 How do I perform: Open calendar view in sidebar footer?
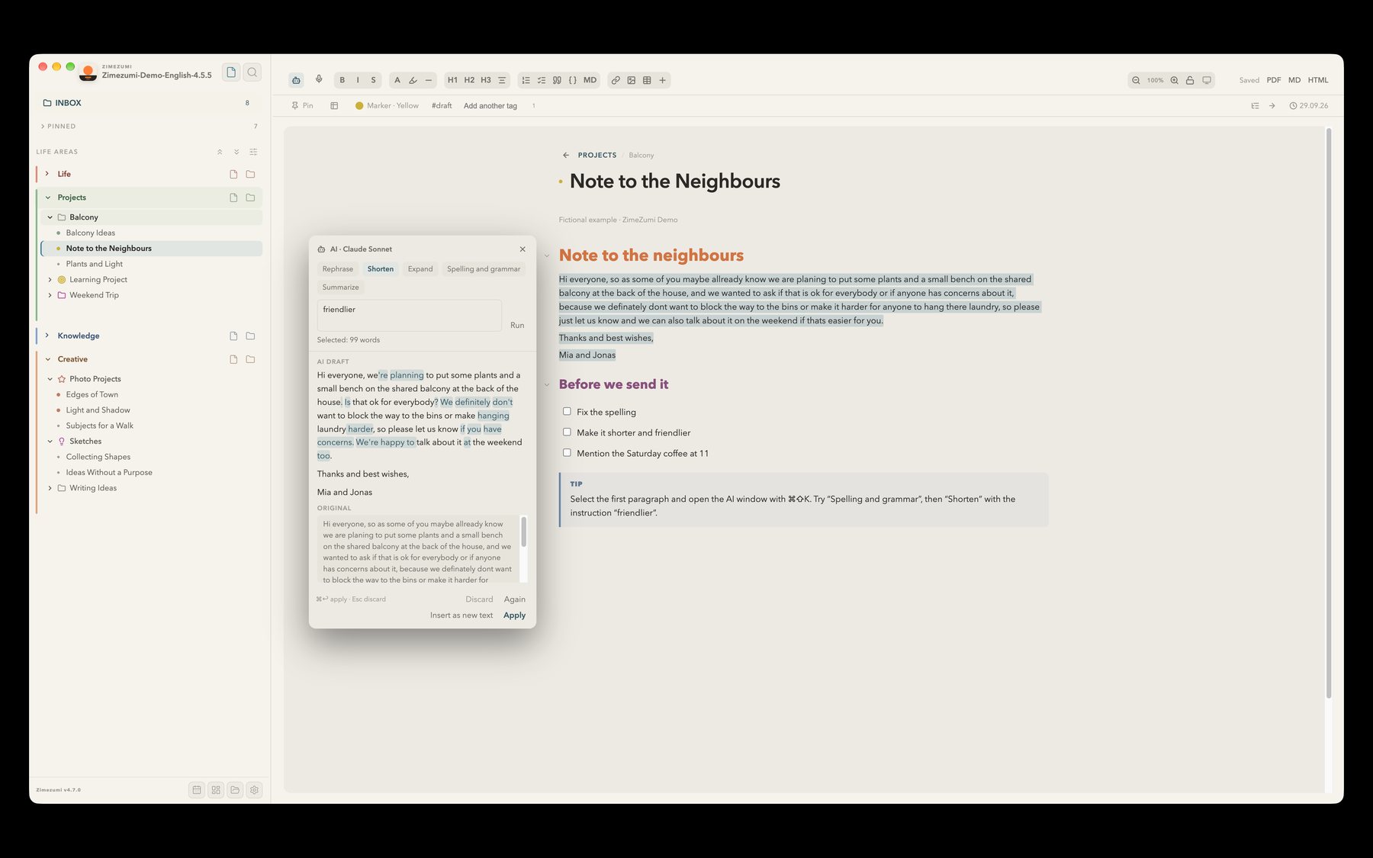[x=197, y=790]
